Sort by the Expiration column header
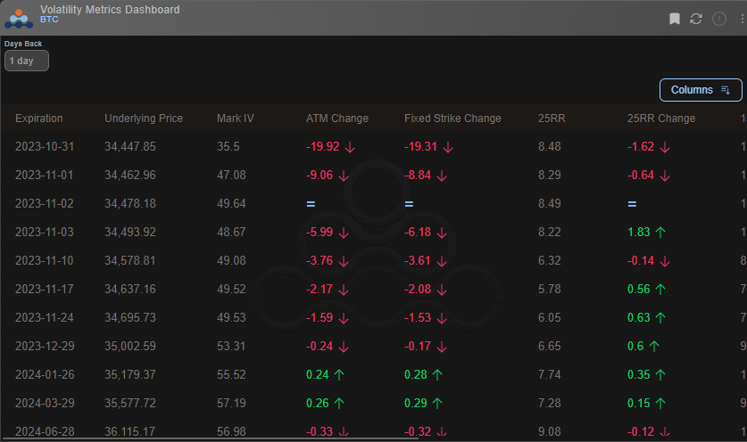Viewport: 747px width, 442px height. click(39, 119)
